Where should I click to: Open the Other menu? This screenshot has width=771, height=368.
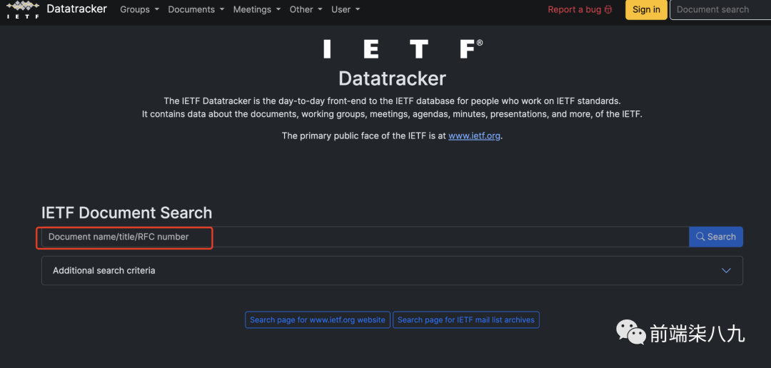(x=306, y=9)
